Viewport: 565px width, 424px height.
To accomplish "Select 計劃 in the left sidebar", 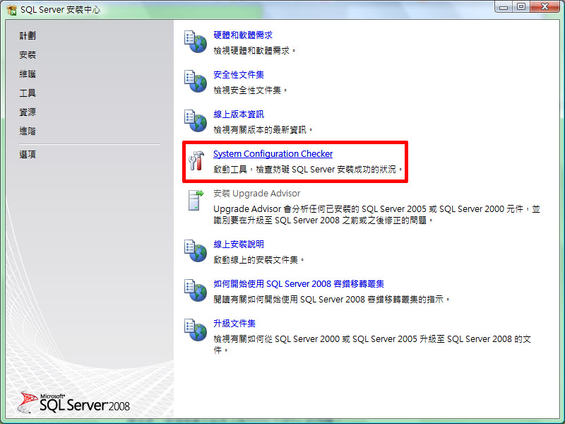I will pyautogui.click(x=28, y=36).
